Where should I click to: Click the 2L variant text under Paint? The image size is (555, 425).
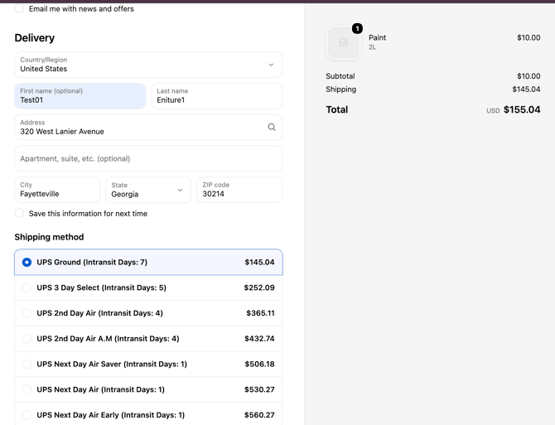pyautogui.click(x=373, y=47)
